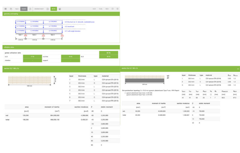240x153 pixels.
Task: Toggle the section fire panel corner icon
Action: (x=237, y=69)
